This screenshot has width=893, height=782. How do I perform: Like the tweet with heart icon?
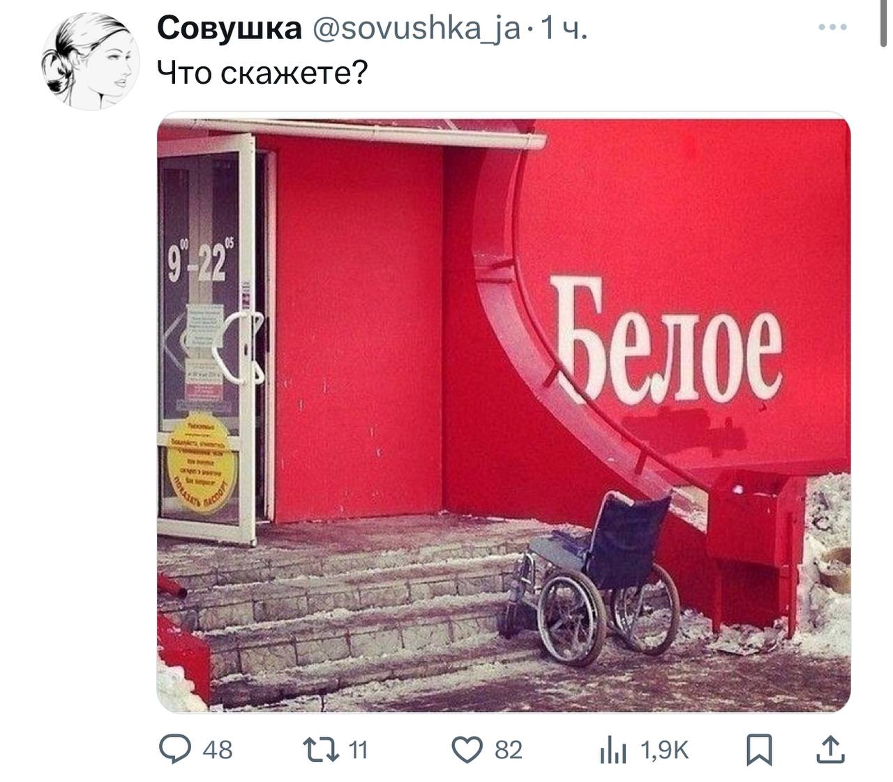(x=467, y=750)
